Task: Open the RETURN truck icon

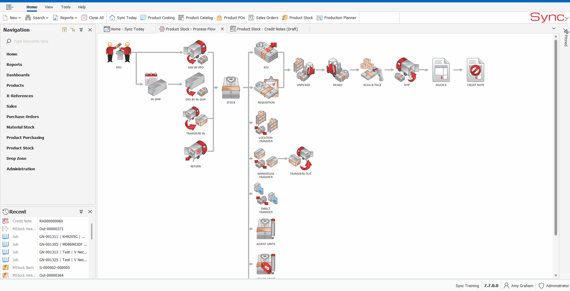Action: pyautogui.click(x=195, y=151)
